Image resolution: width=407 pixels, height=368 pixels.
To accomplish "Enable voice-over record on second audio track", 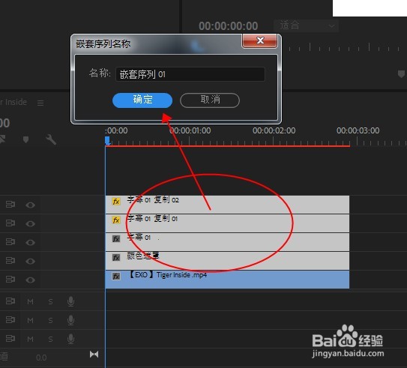I will tap(70, 320).
